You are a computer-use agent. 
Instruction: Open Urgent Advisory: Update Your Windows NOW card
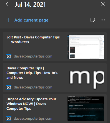click(x=31, y=104)
